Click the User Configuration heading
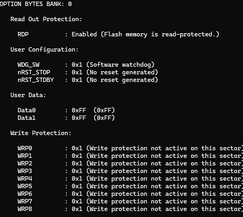243x217 pixels. tap(44, 50)
